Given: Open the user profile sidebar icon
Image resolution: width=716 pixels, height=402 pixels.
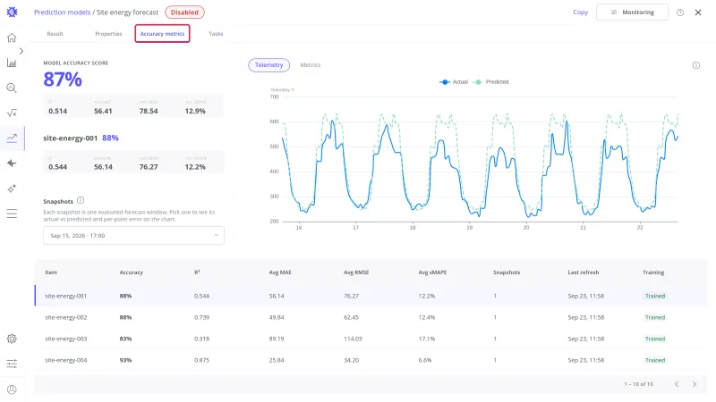Looking at the screenshot, I should [12, 389].
